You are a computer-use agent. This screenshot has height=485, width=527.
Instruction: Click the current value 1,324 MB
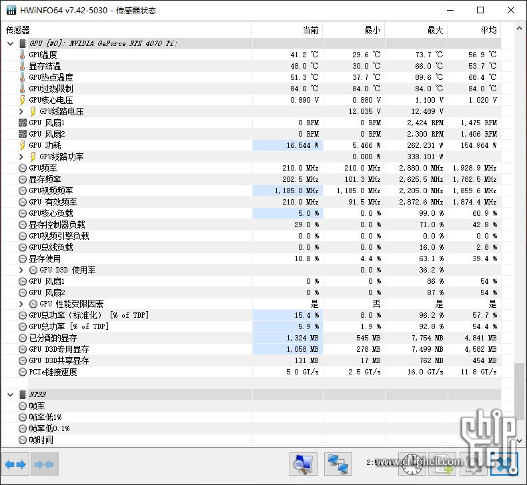tap(302, 338)
